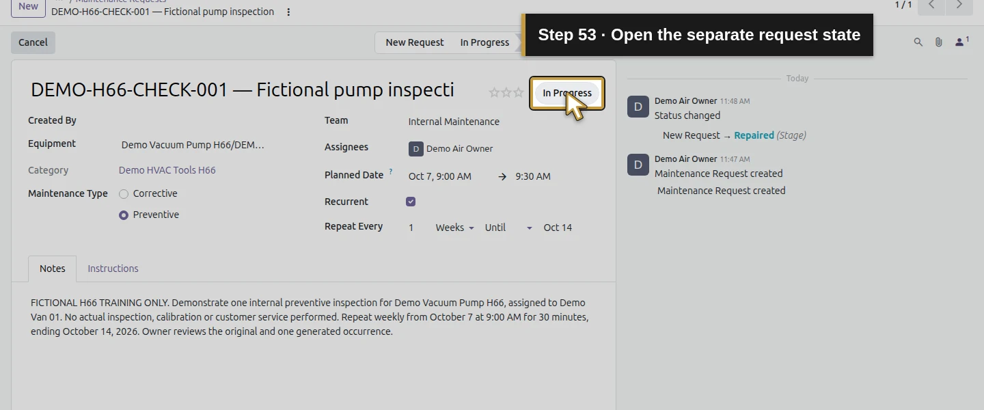Open Demo HVAC Tools H66 category link
Viewport: 984px width, 410px height.
click(x=167, y=170)
